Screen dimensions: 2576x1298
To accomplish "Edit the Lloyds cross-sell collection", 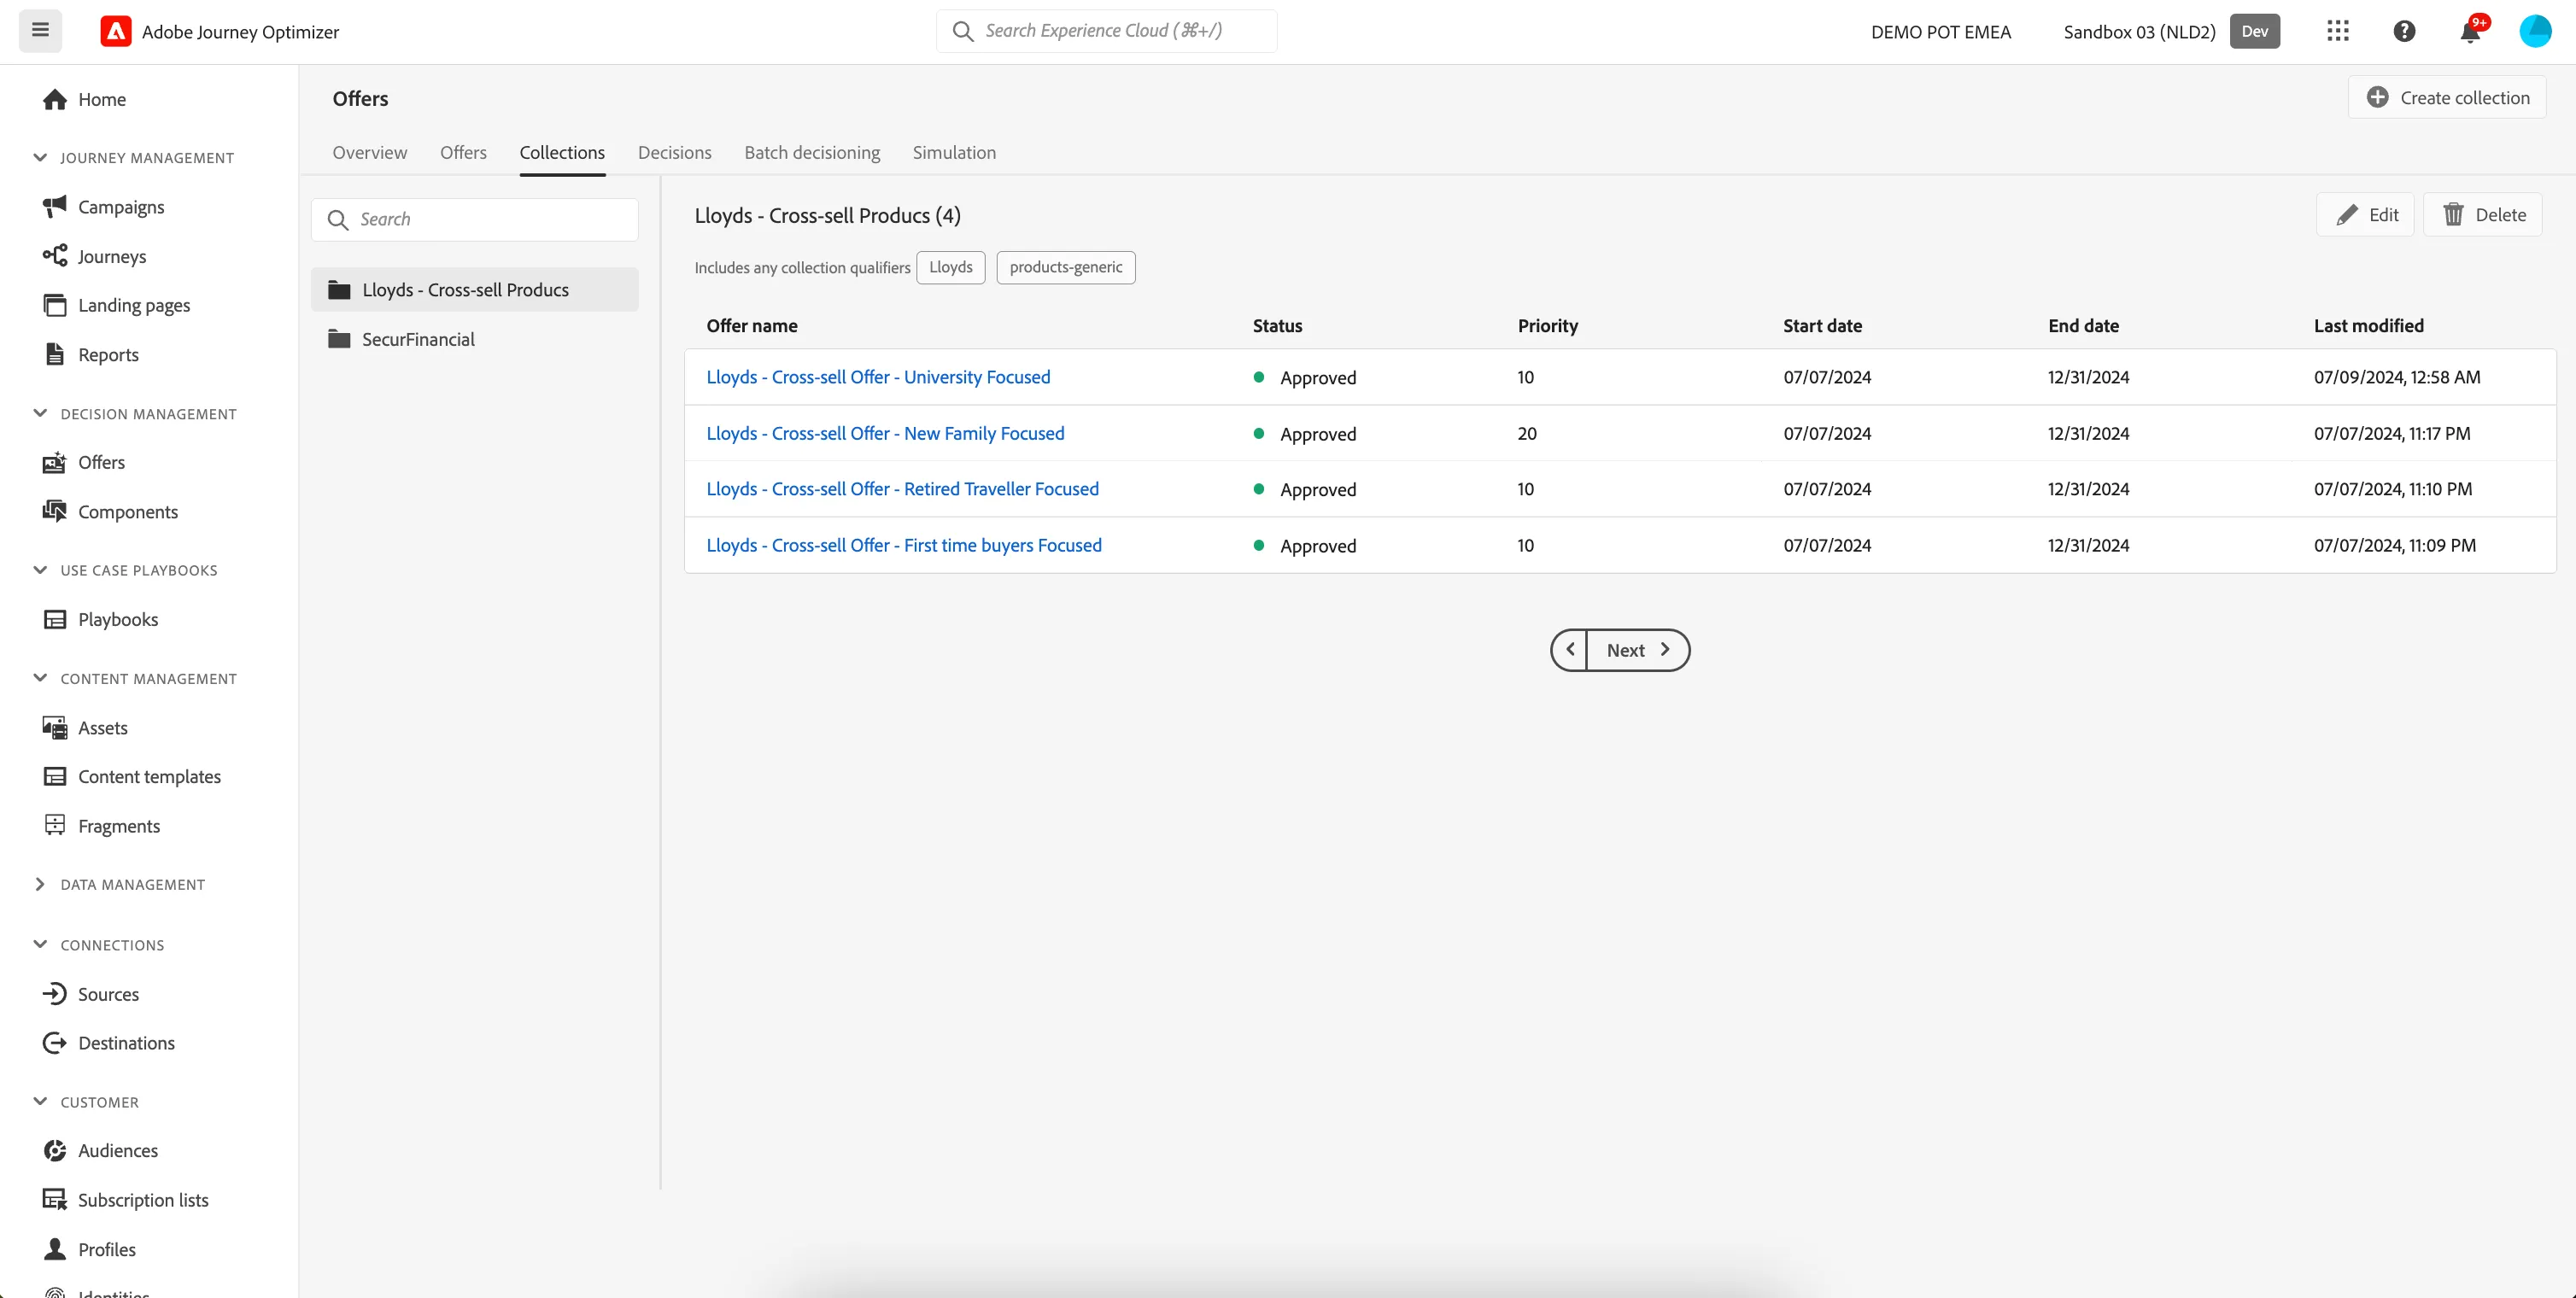I will (x=2365, y=215).
